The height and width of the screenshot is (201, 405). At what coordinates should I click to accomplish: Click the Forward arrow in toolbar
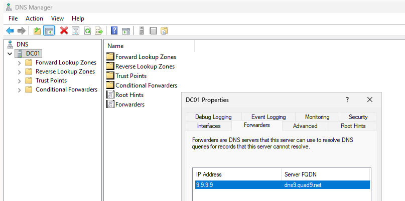pos(22,31)
